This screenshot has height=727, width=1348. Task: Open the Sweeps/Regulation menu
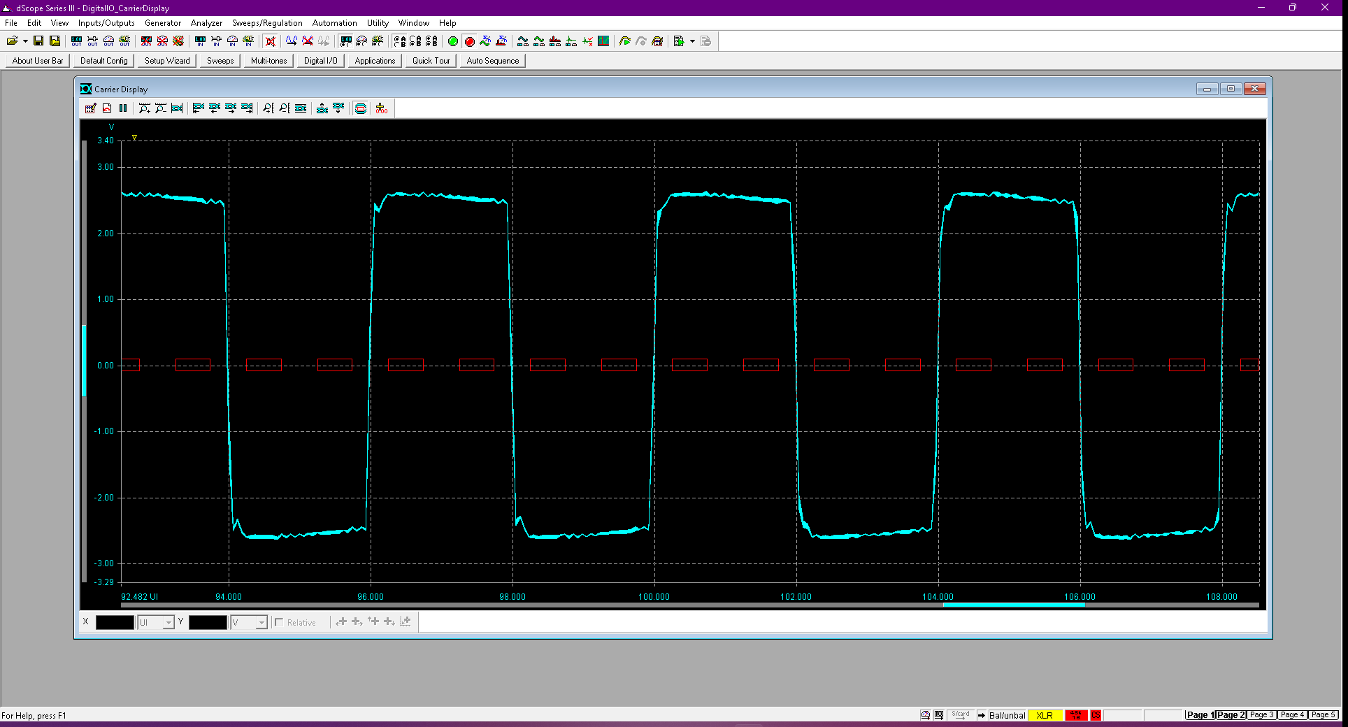tap(267, 23)
